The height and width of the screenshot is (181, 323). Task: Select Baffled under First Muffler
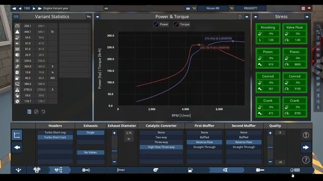pos(204,137)
